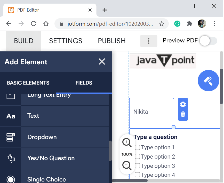This screenshot has height=183, width=224.
Task: Toggle the Preview PDF switch
Action: tap(208, 41)
